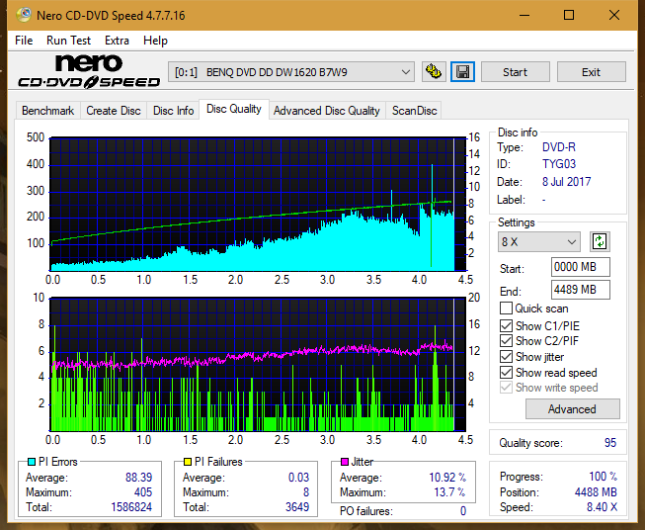
Task: Uncheck Show C2/PIF checkbox
Action: coord(506,341)
